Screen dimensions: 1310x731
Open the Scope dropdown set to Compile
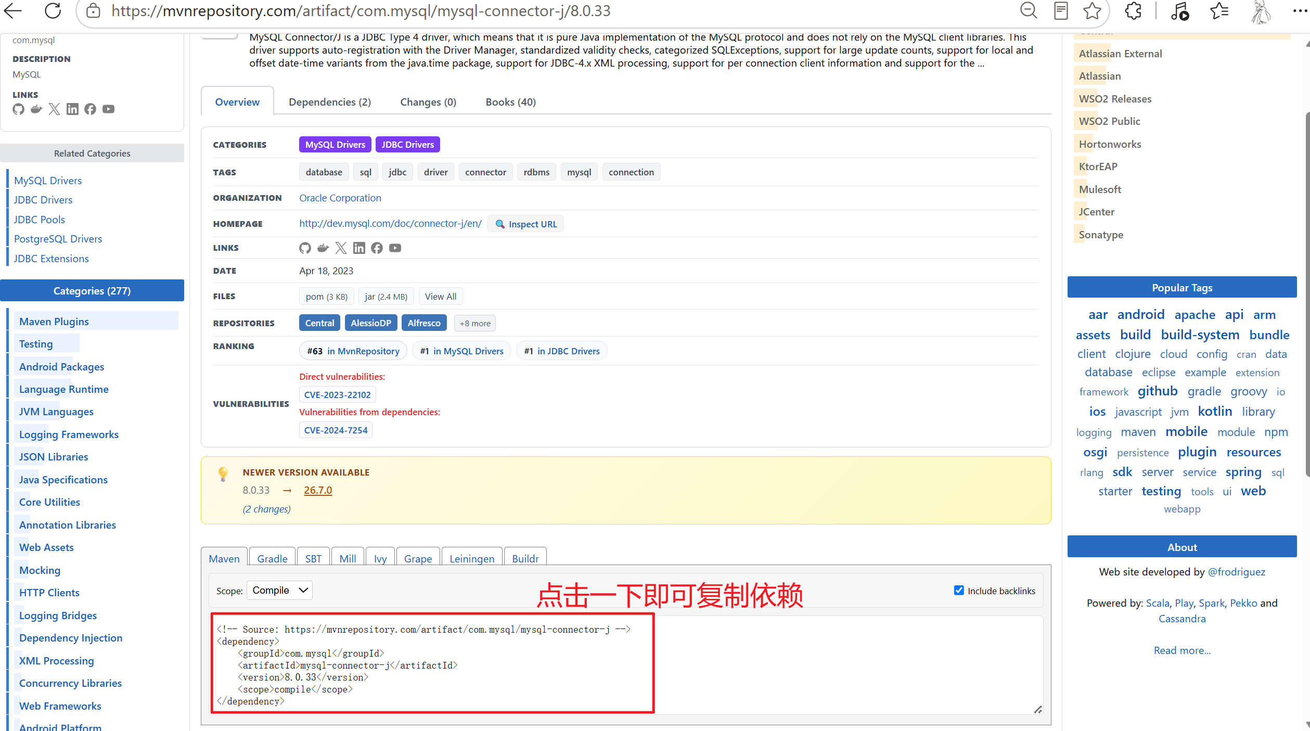click(x=279, y=590)
